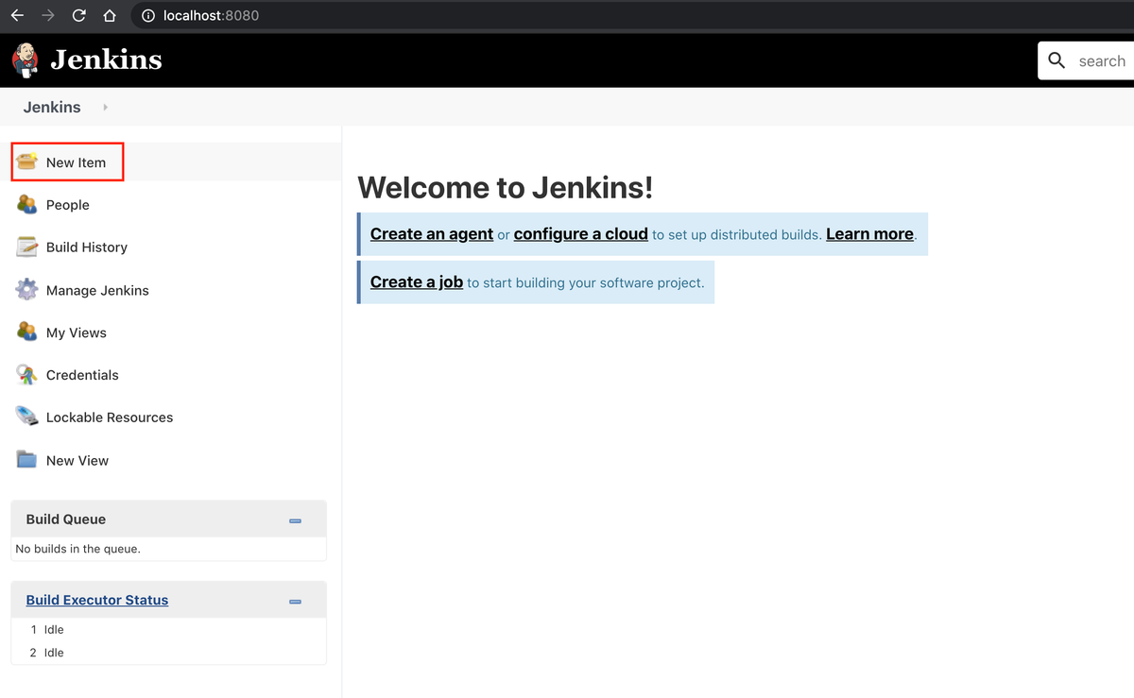Click the Jenkins butler logo icon

click(26, 60)
